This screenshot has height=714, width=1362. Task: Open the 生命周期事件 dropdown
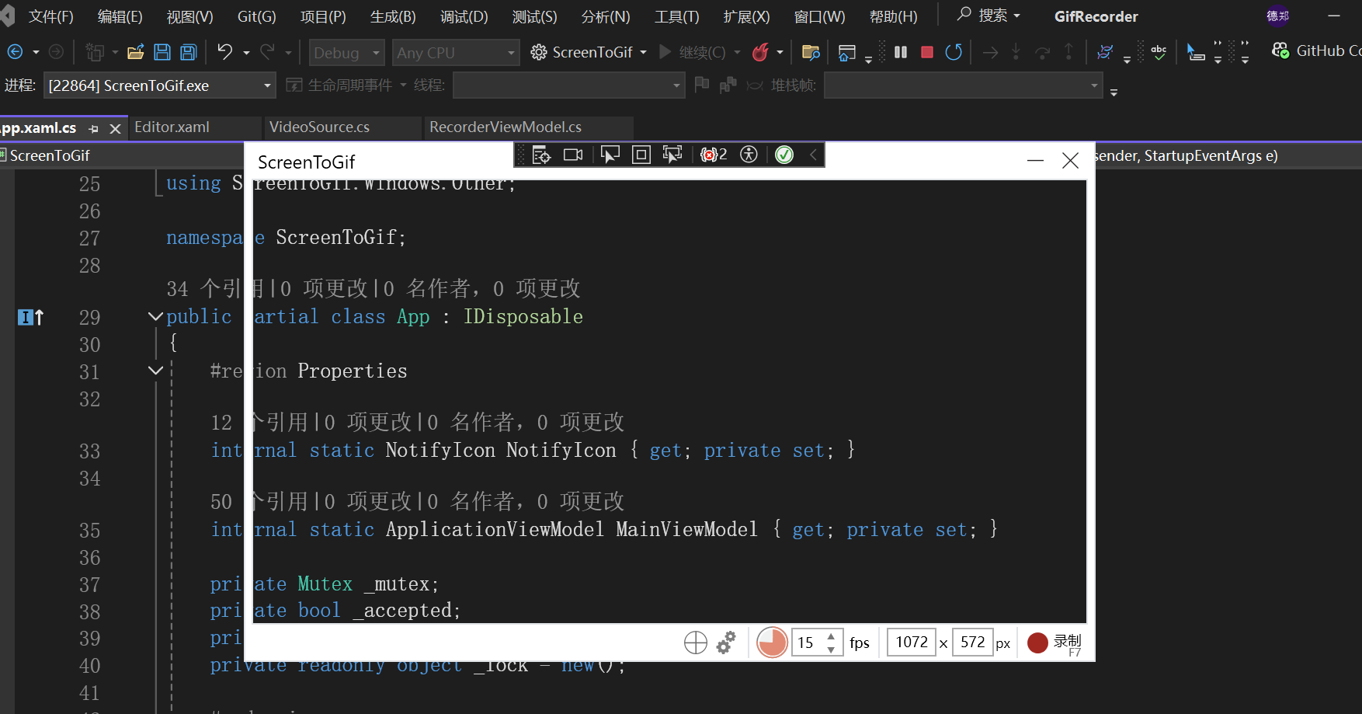pyautogui.click(x=346, y=85)
